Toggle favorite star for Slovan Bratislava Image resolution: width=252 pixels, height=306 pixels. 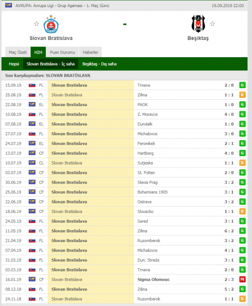pos(36,24)
